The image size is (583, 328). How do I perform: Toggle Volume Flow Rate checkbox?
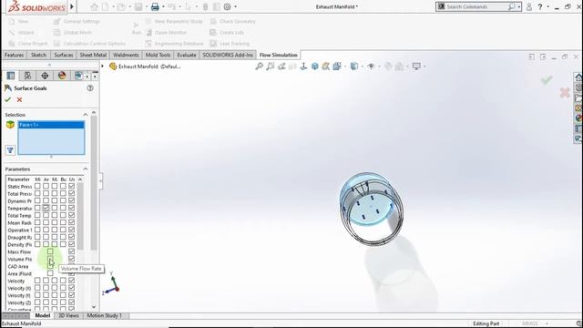coord(50,259)
